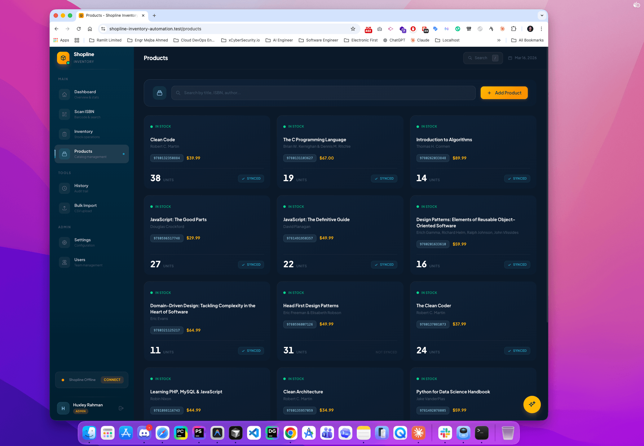Open the Settings configuration gear icon

[x=64, y=242]
